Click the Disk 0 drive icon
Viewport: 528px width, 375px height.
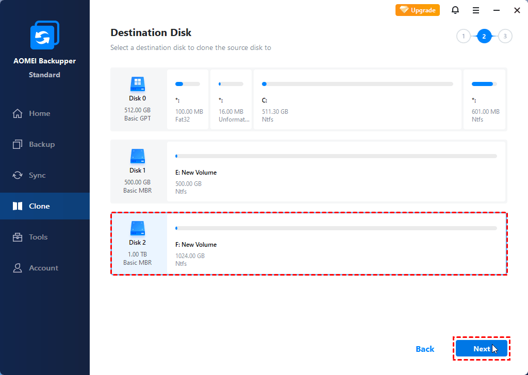137,83
